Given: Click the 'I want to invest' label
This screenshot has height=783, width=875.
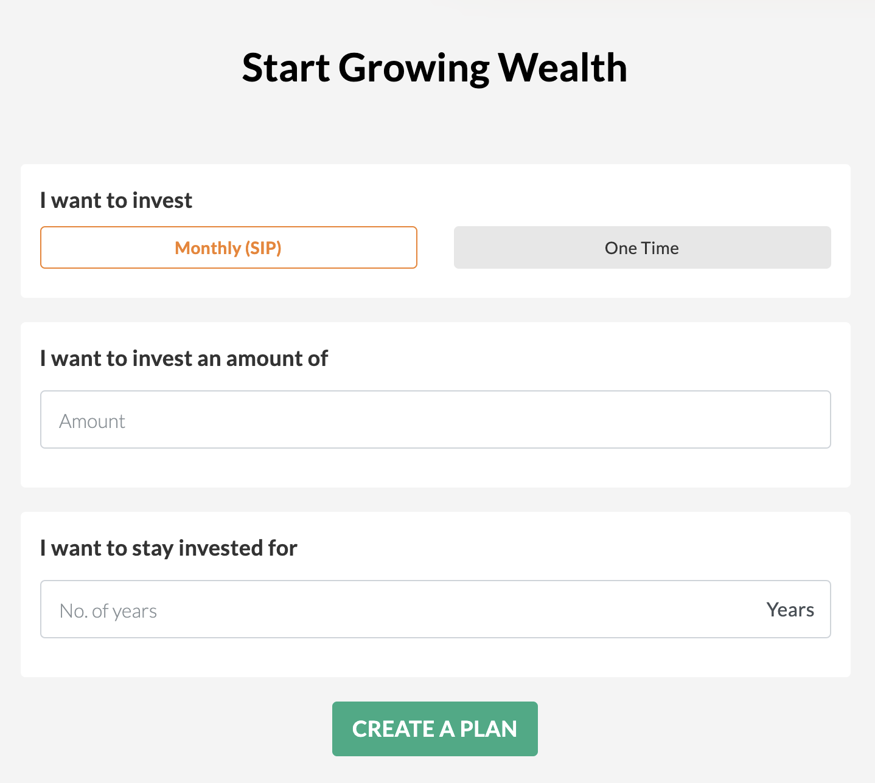Looking at the screenshot, I should 116,201.
